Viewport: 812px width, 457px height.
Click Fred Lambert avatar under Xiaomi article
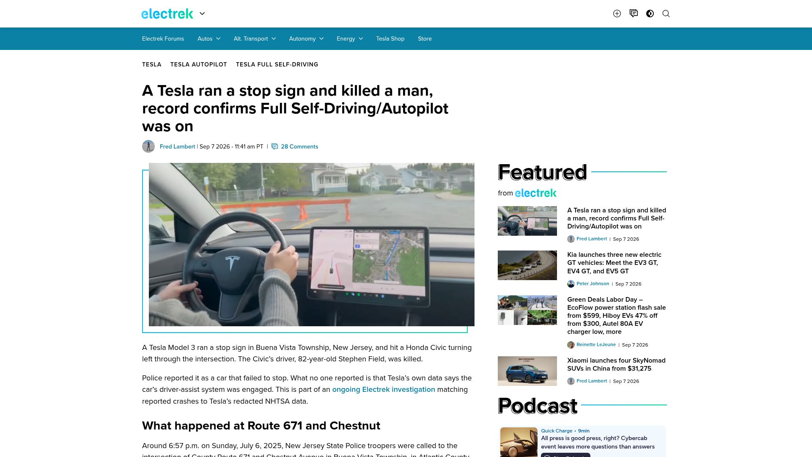pos(571,381)
